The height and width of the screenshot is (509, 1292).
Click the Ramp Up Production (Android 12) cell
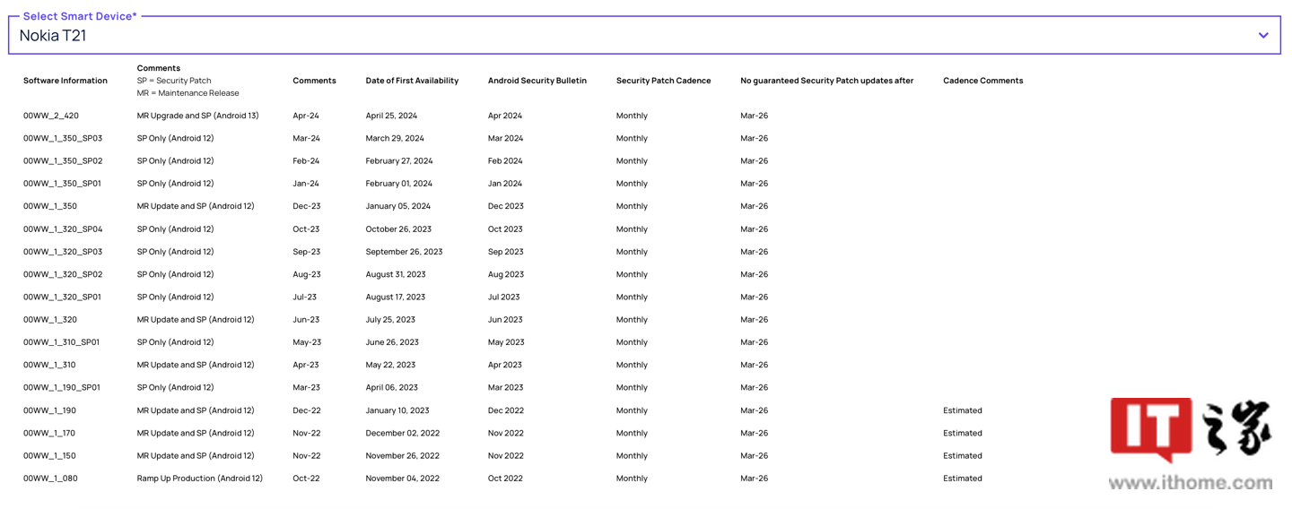point(199,479)
